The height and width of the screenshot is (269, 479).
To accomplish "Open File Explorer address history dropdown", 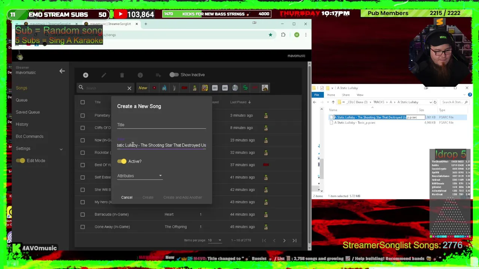I will (x=431, y=102).
